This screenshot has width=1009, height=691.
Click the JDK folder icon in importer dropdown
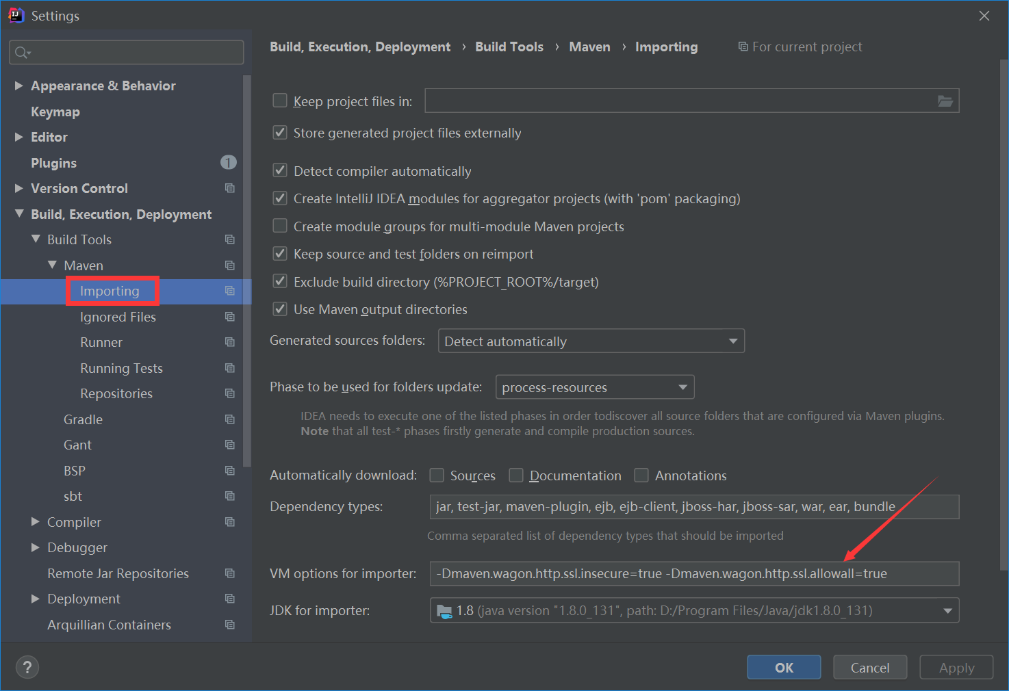tap(444, 611)
